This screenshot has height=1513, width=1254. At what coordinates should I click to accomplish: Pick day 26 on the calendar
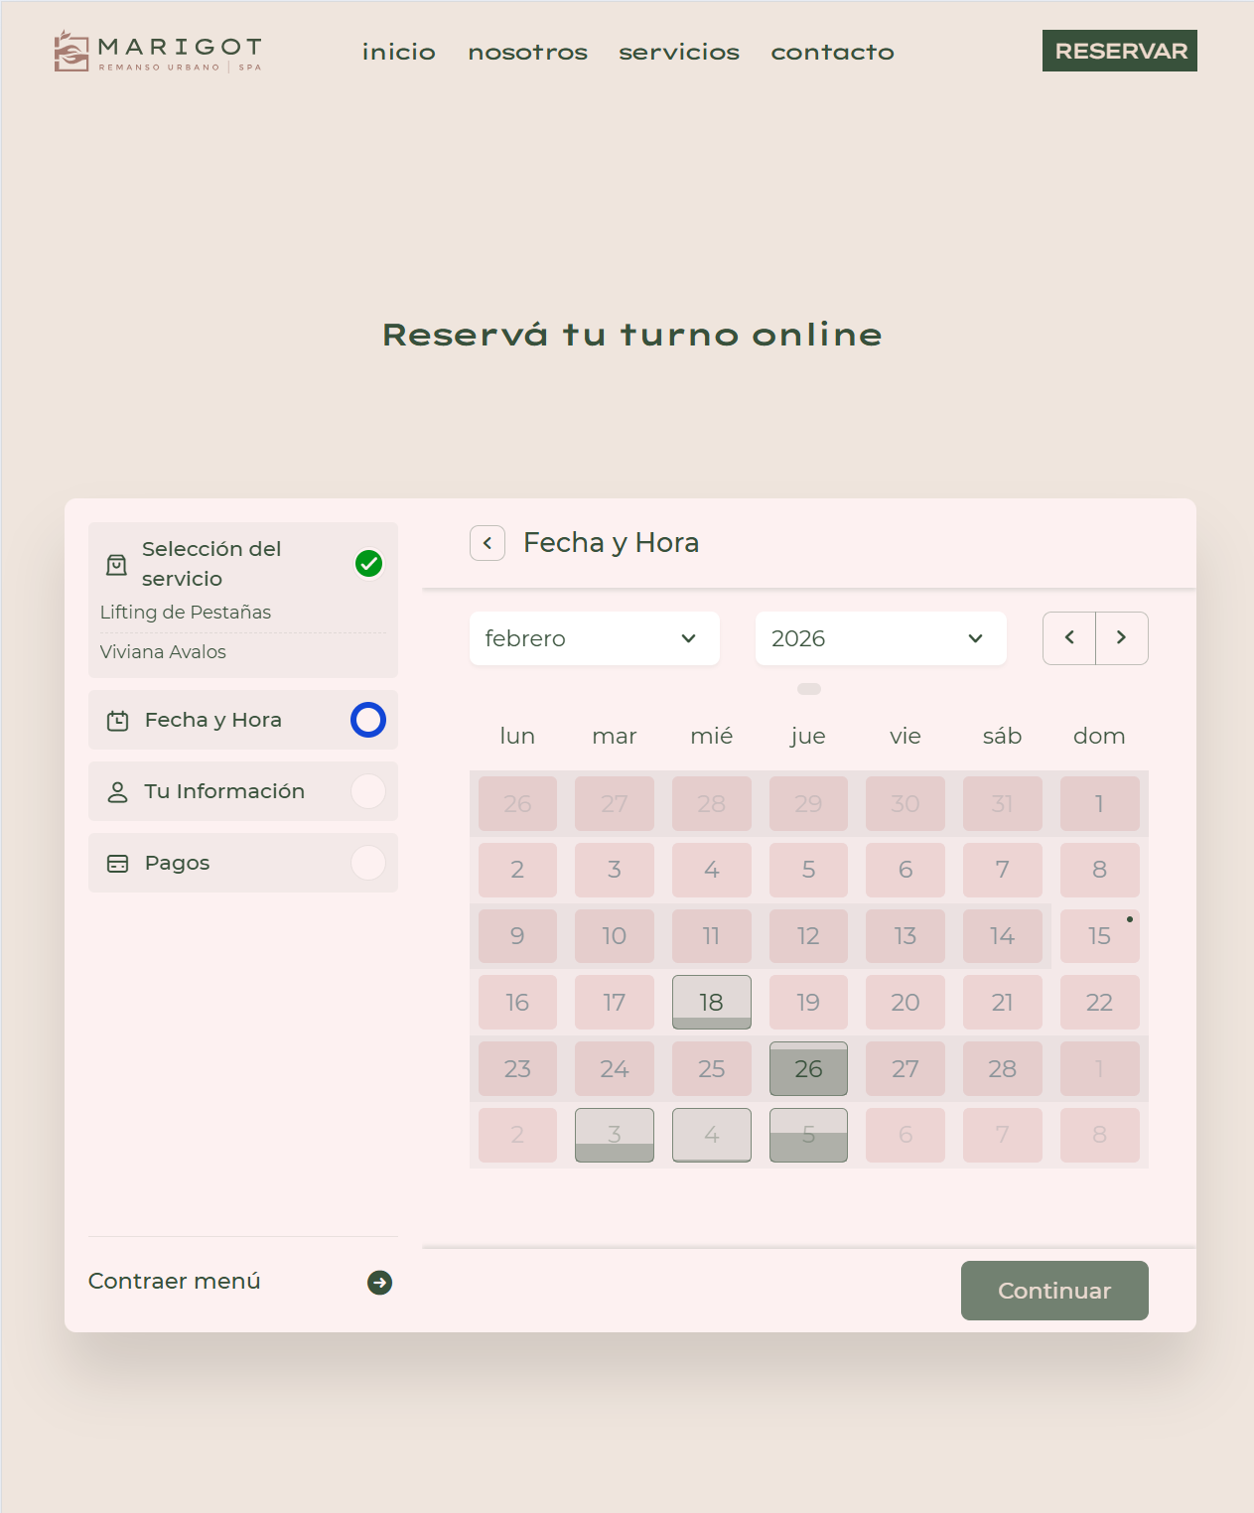pyautogui.click(x=808, y=1068)
